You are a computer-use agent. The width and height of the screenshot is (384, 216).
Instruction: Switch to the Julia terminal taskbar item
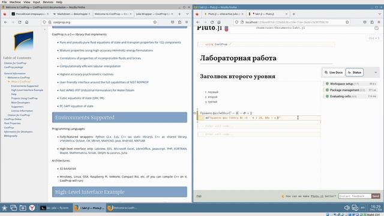tap(55, 208)
